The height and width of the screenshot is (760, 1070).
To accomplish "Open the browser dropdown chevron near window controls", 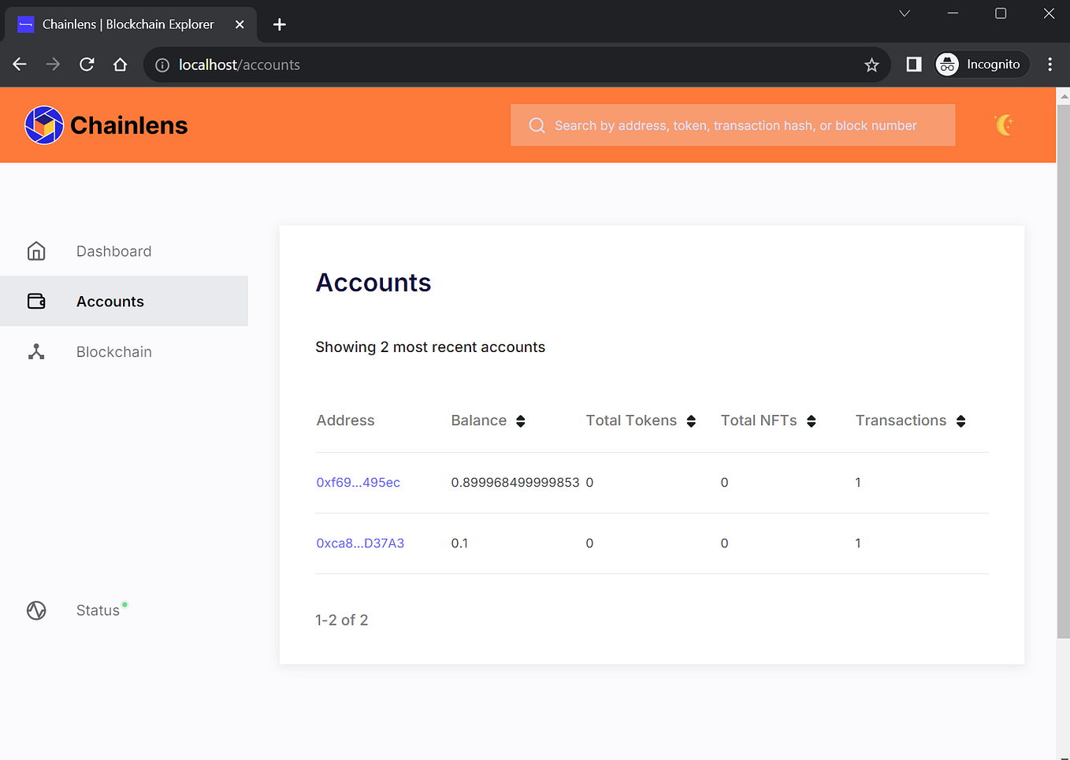I will [x=904, y=13].
